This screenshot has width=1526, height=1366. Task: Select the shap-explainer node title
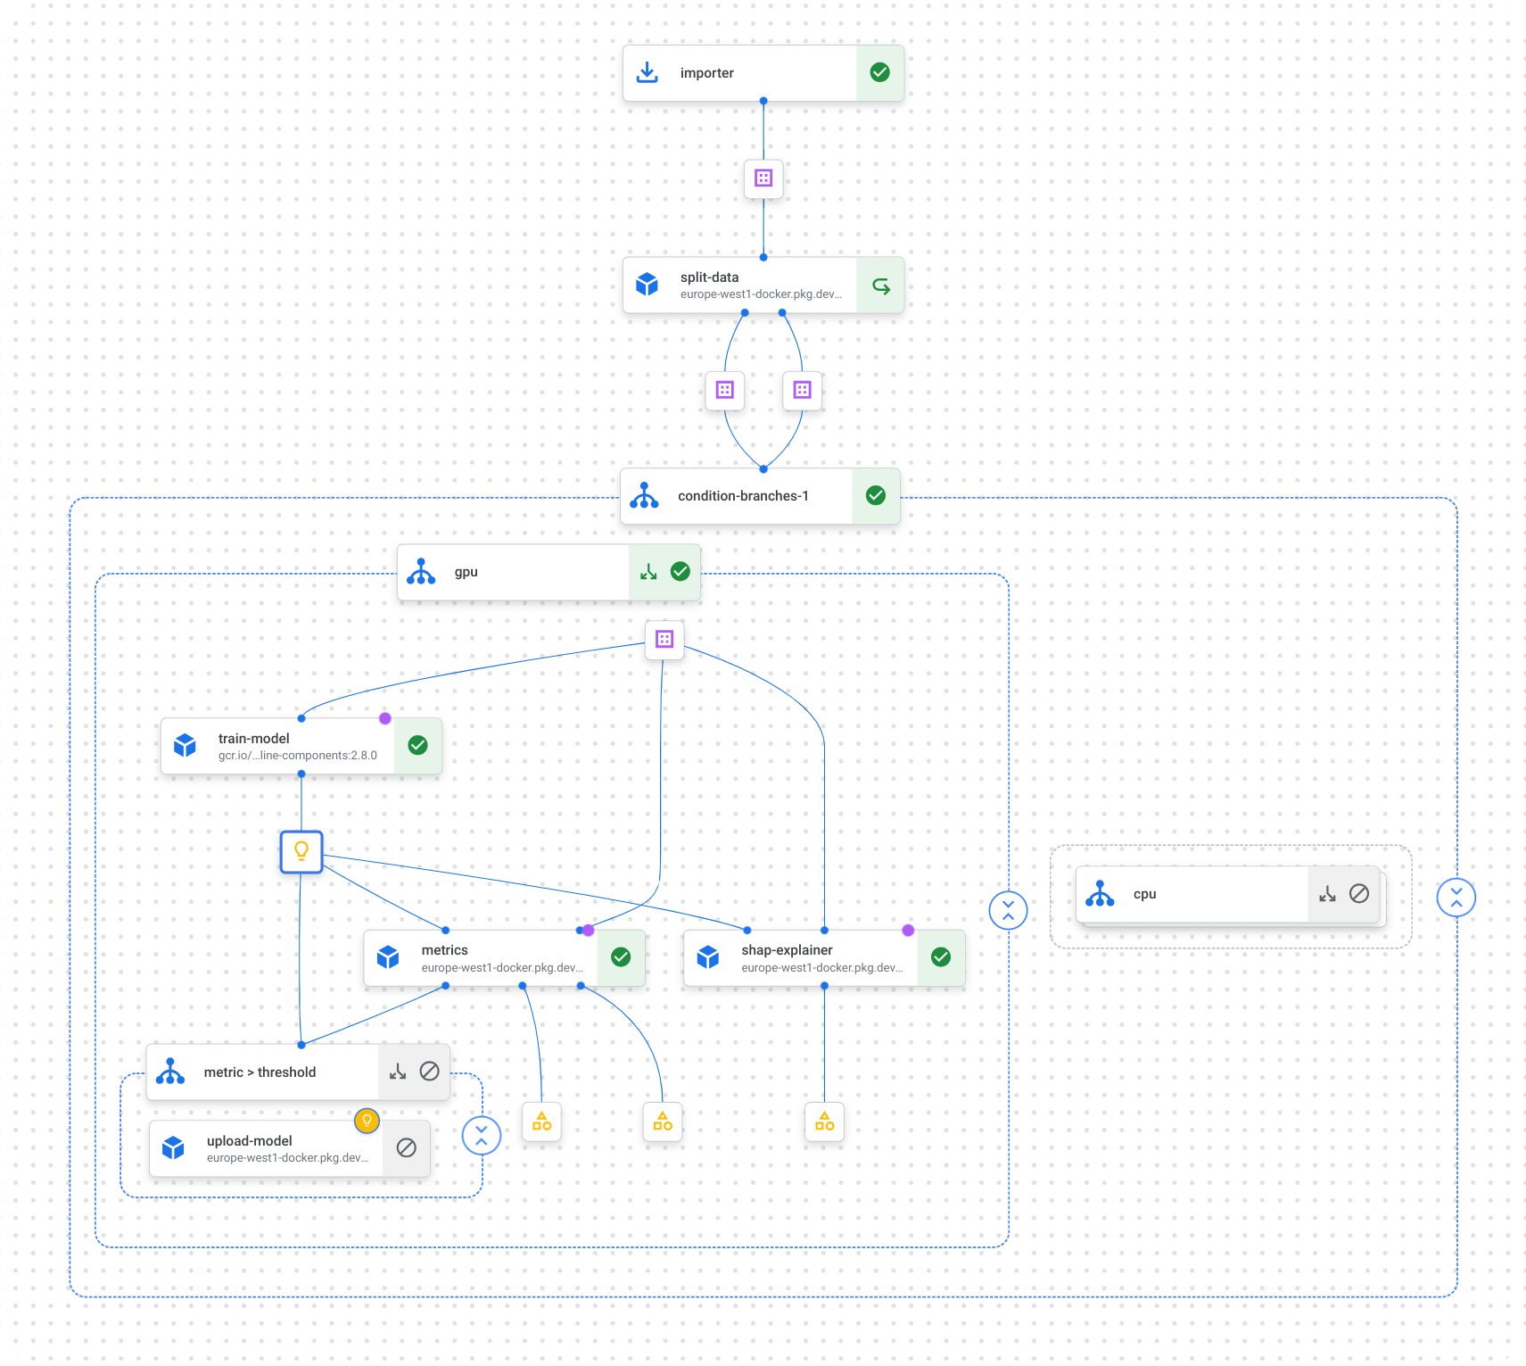[x=788, y=950]
